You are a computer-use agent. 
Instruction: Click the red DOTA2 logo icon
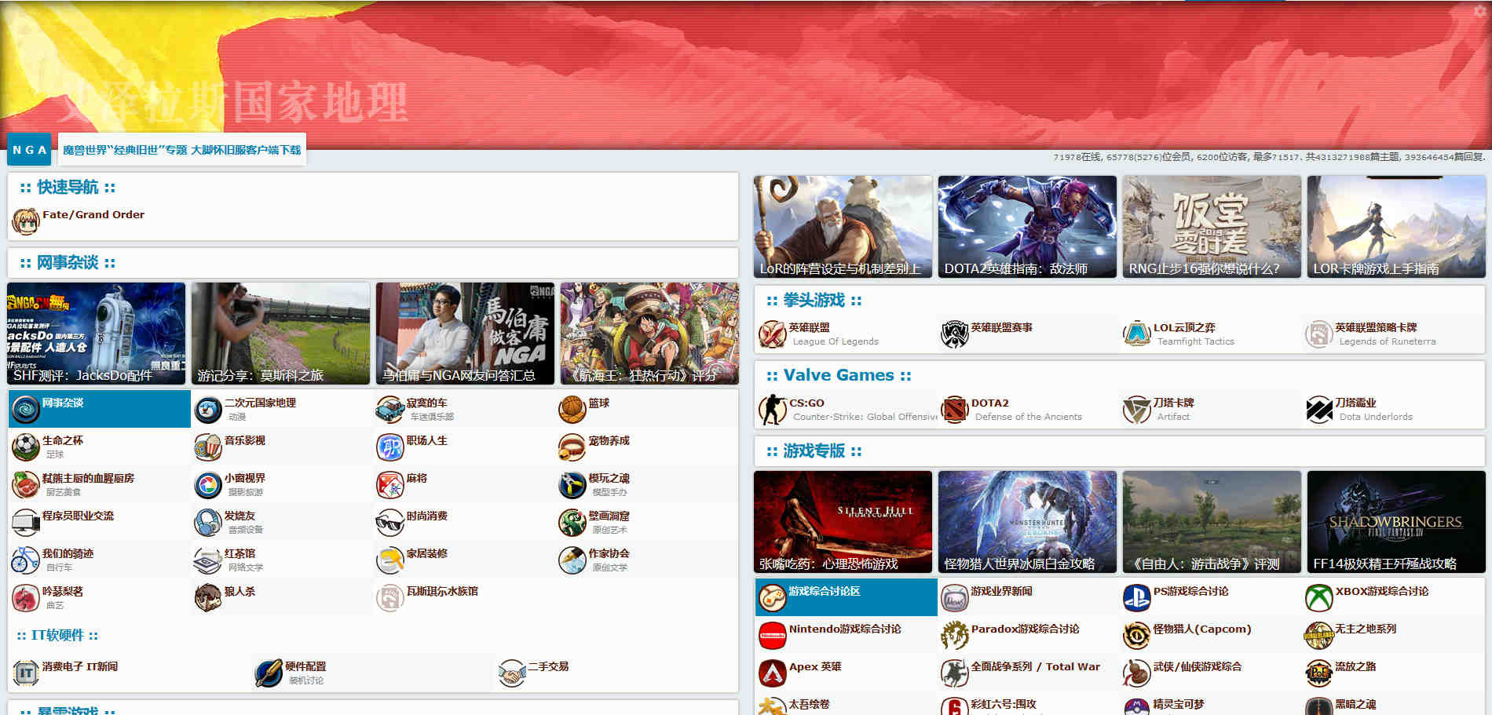955,410
